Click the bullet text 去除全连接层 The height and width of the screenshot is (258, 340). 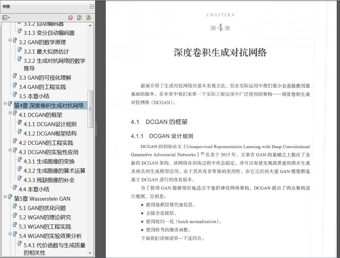161,213
